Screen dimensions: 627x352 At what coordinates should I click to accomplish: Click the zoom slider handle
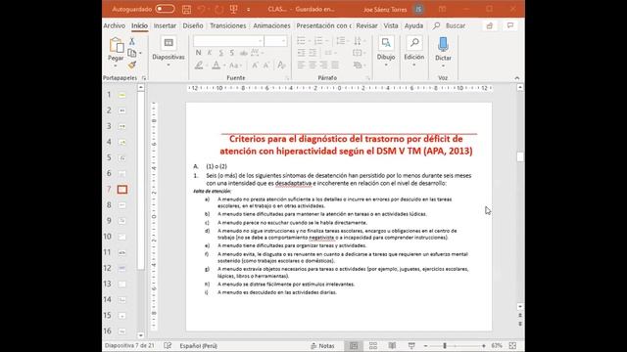pos(444,345)
